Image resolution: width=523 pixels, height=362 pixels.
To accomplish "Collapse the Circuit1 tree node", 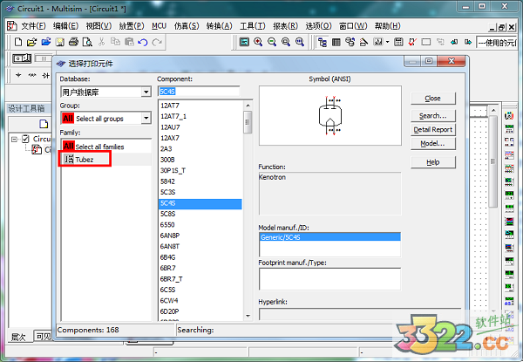I will pyautogui.click(x=14, y=139).
